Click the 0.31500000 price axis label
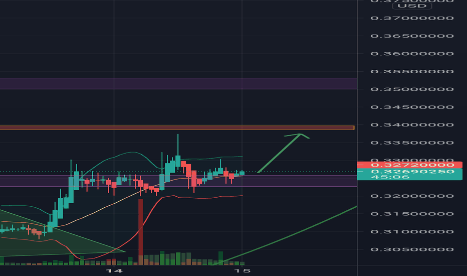Image resolution: width=467 pixels, height=276 pixels. 412,214
